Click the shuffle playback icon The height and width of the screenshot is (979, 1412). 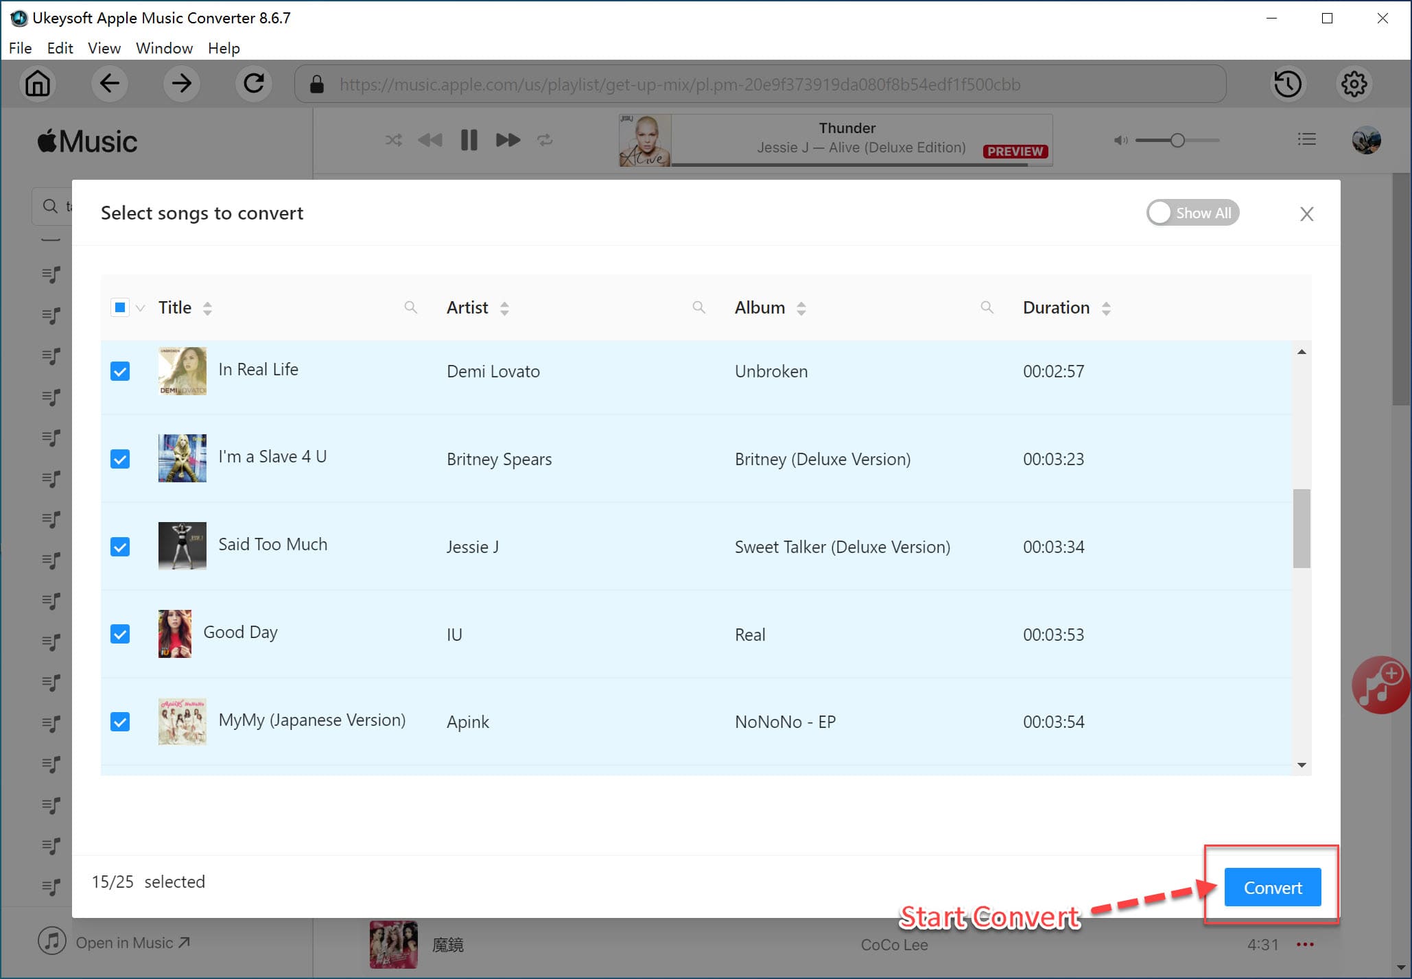coord(392,139)
